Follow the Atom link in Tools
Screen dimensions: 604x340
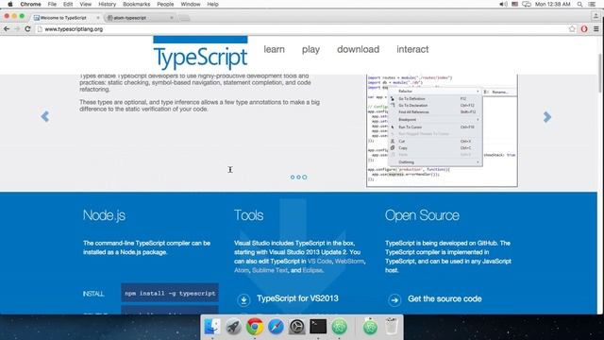coord(242,270)
